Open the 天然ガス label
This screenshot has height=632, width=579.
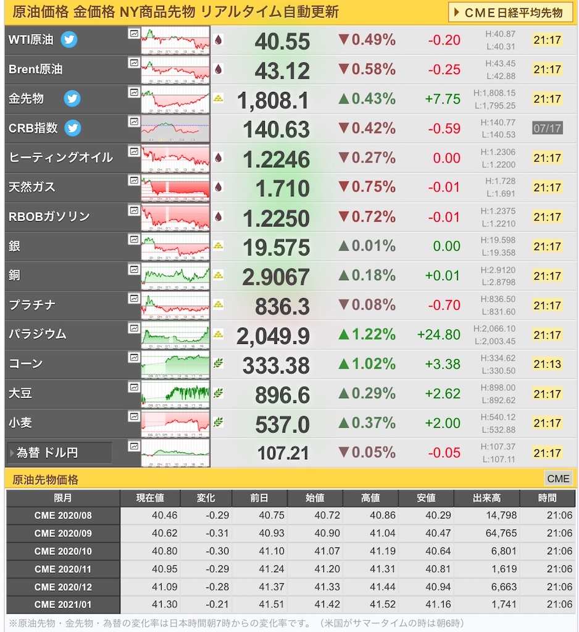click(31, 187)
